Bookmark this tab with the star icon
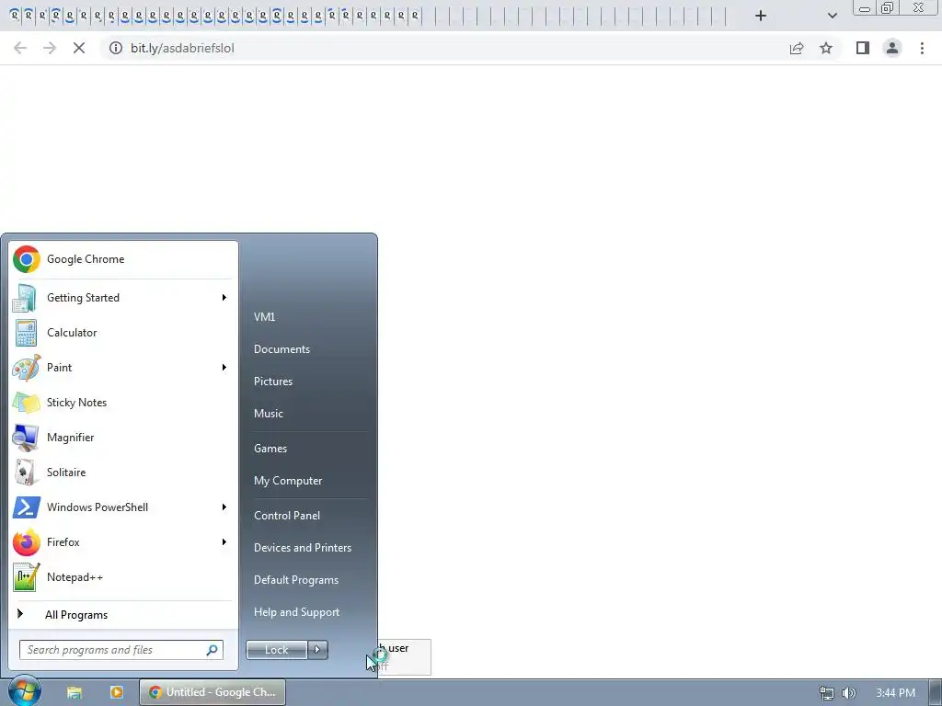942x706 pixels. point(826,48)
